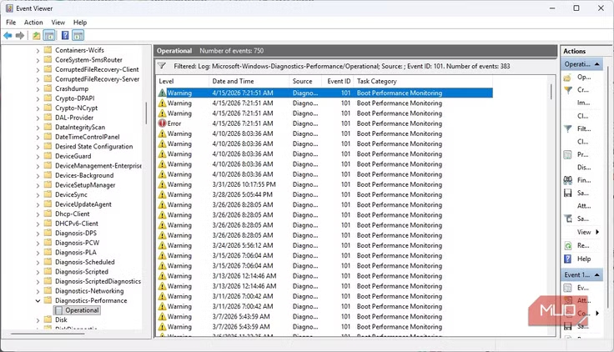Viewport: 614px width, 352px height.
Task: Click the Find binoculars icon in Actions
Action: pyautogui.click(x=568, y=179)
